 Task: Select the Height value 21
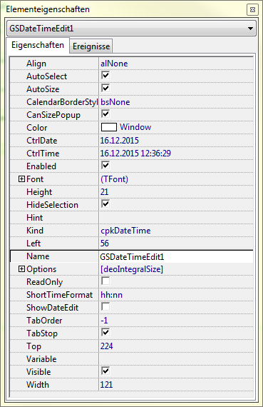[105, 192]
